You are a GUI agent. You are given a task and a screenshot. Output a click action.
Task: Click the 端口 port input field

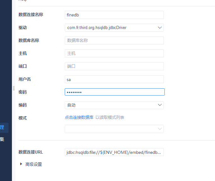114,66
